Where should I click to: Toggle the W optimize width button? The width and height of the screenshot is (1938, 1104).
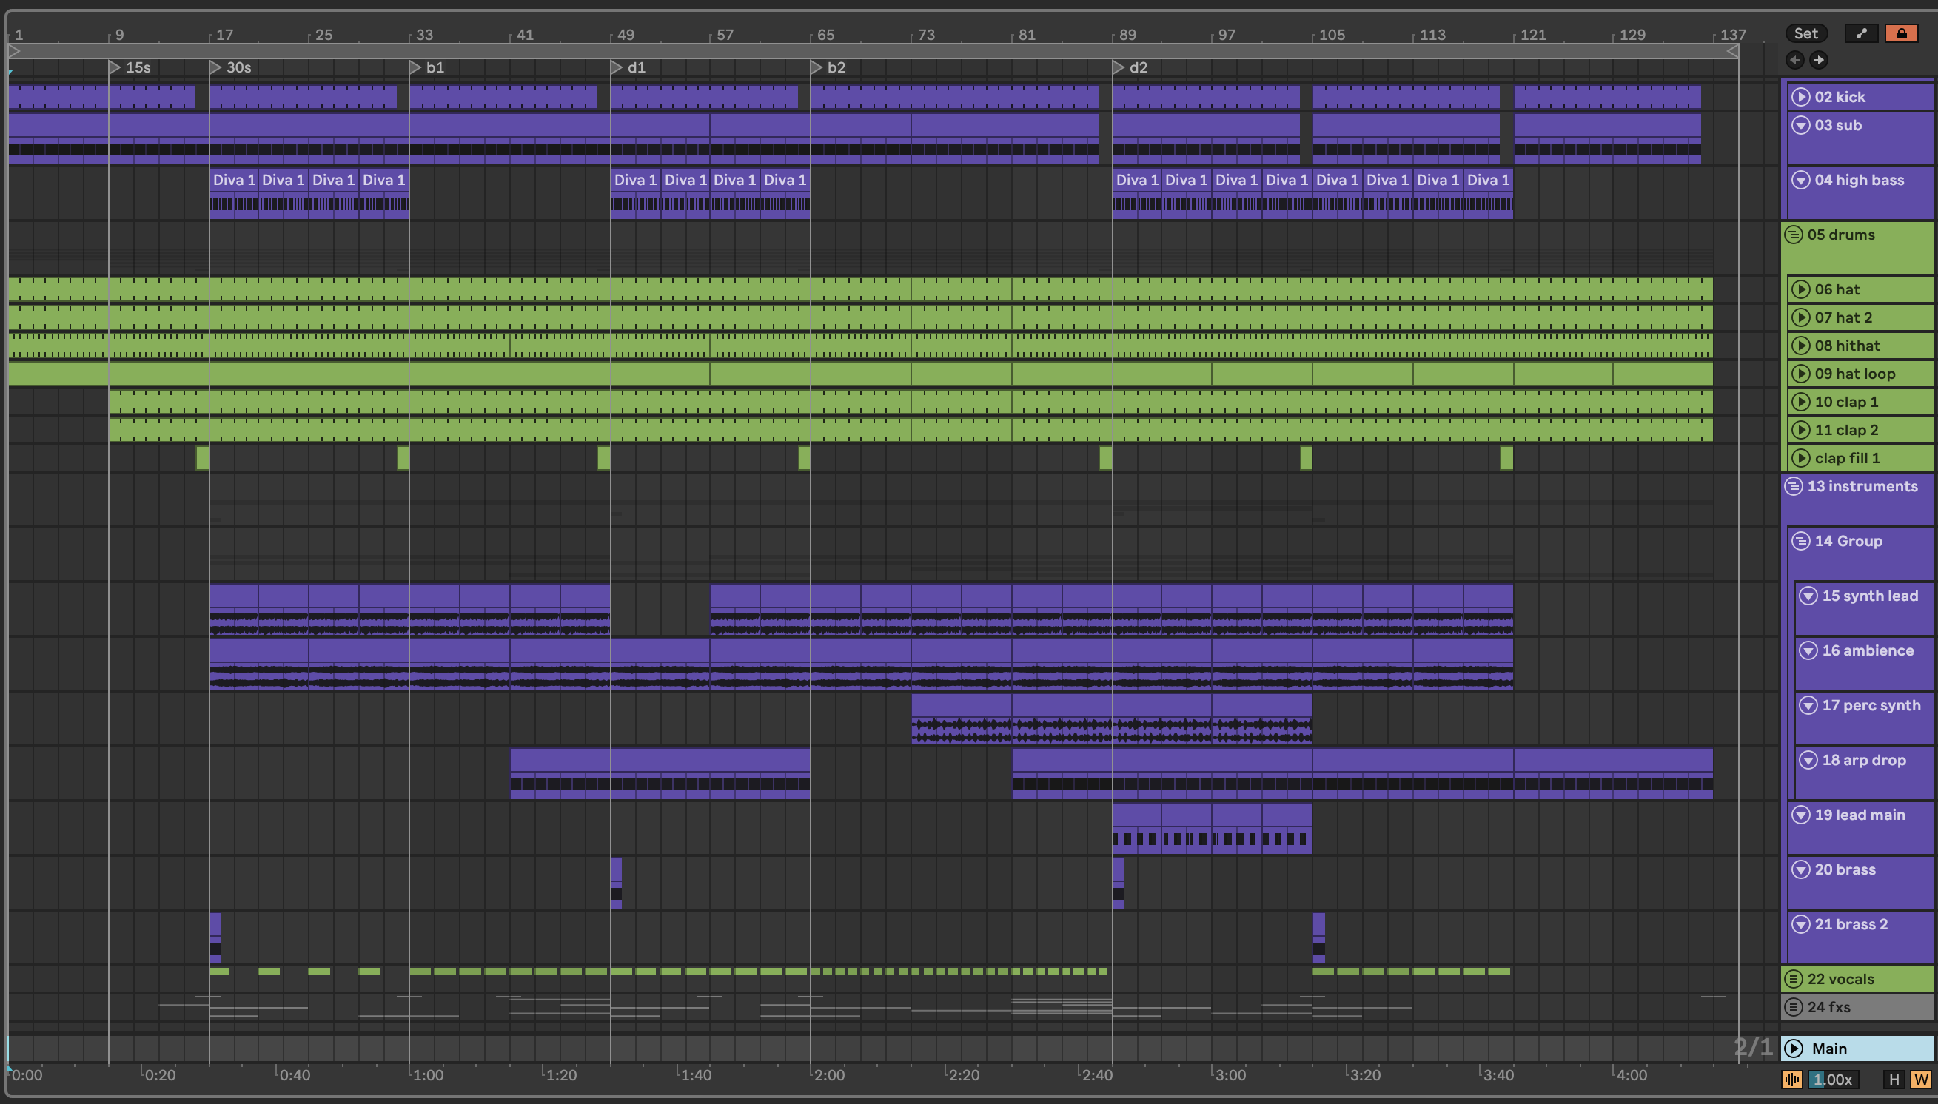pos(1920,1080)
